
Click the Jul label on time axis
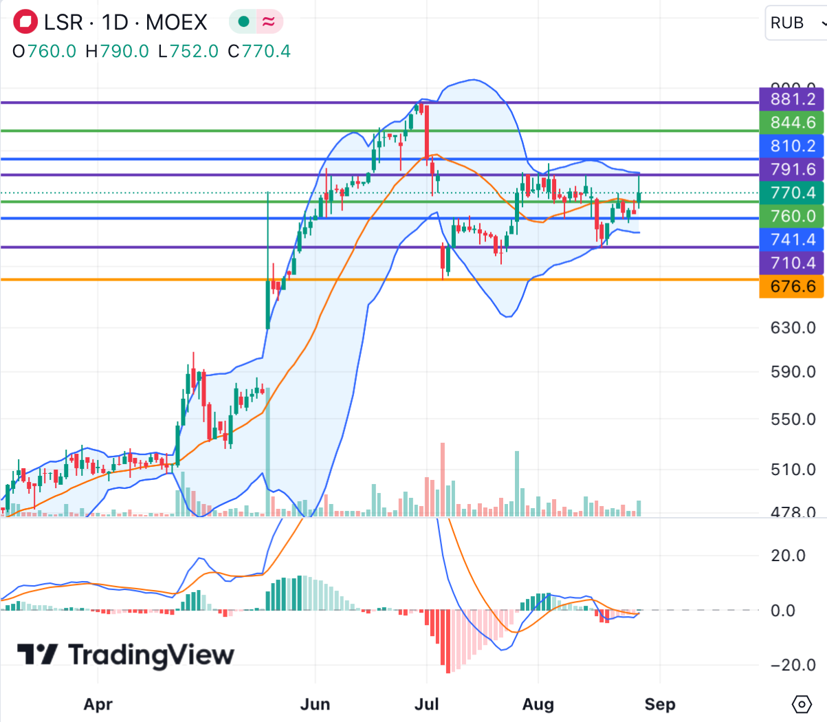(427, 704)
